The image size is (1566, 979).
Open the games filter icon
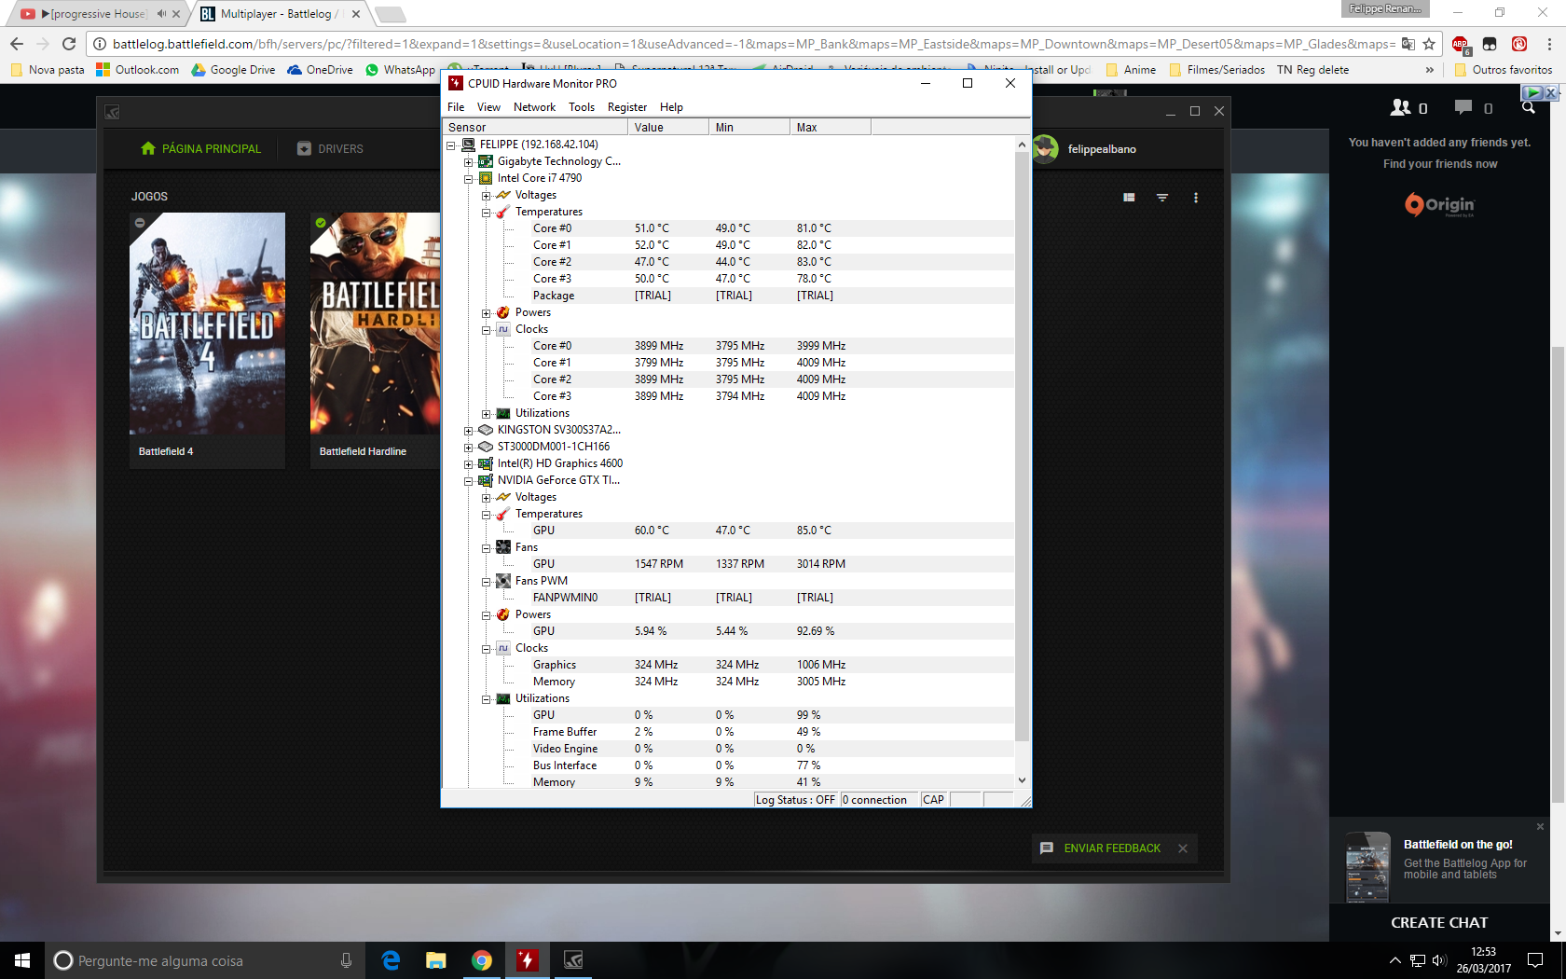point(1162,198)
